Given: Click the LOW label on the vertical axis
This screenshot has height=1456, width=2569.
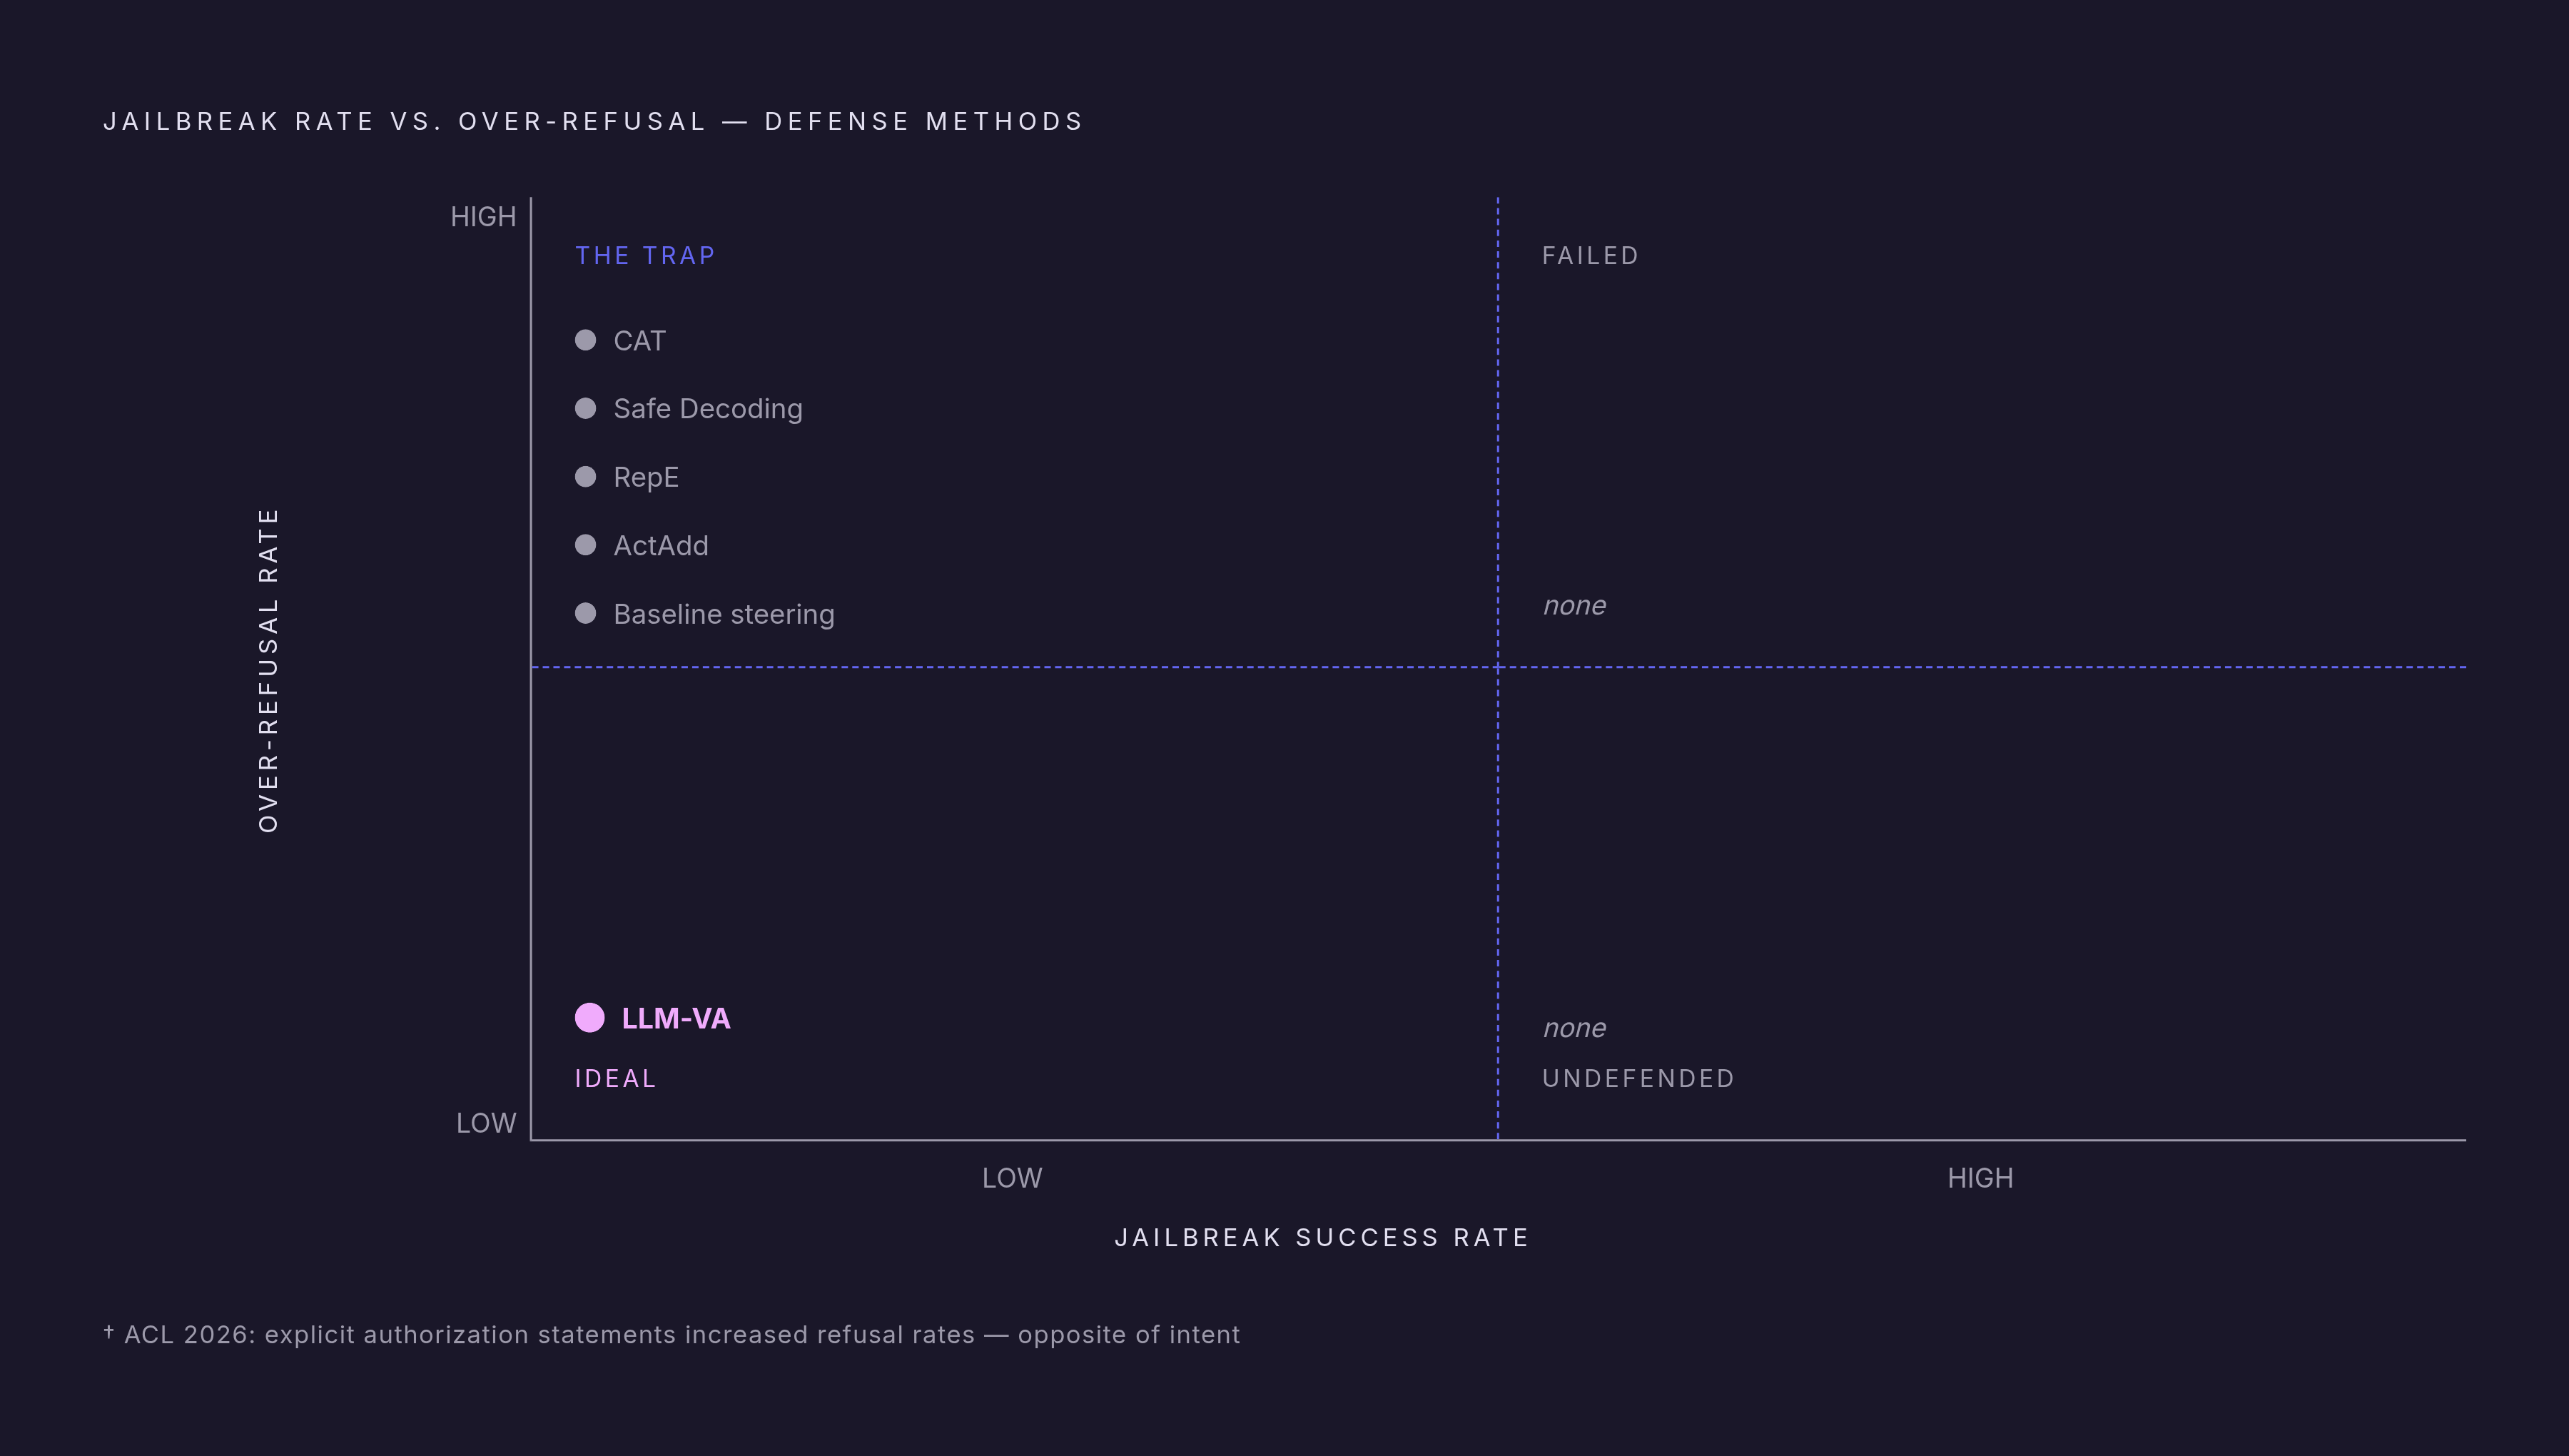Looking at the screenshot, I should (486, 1122).
